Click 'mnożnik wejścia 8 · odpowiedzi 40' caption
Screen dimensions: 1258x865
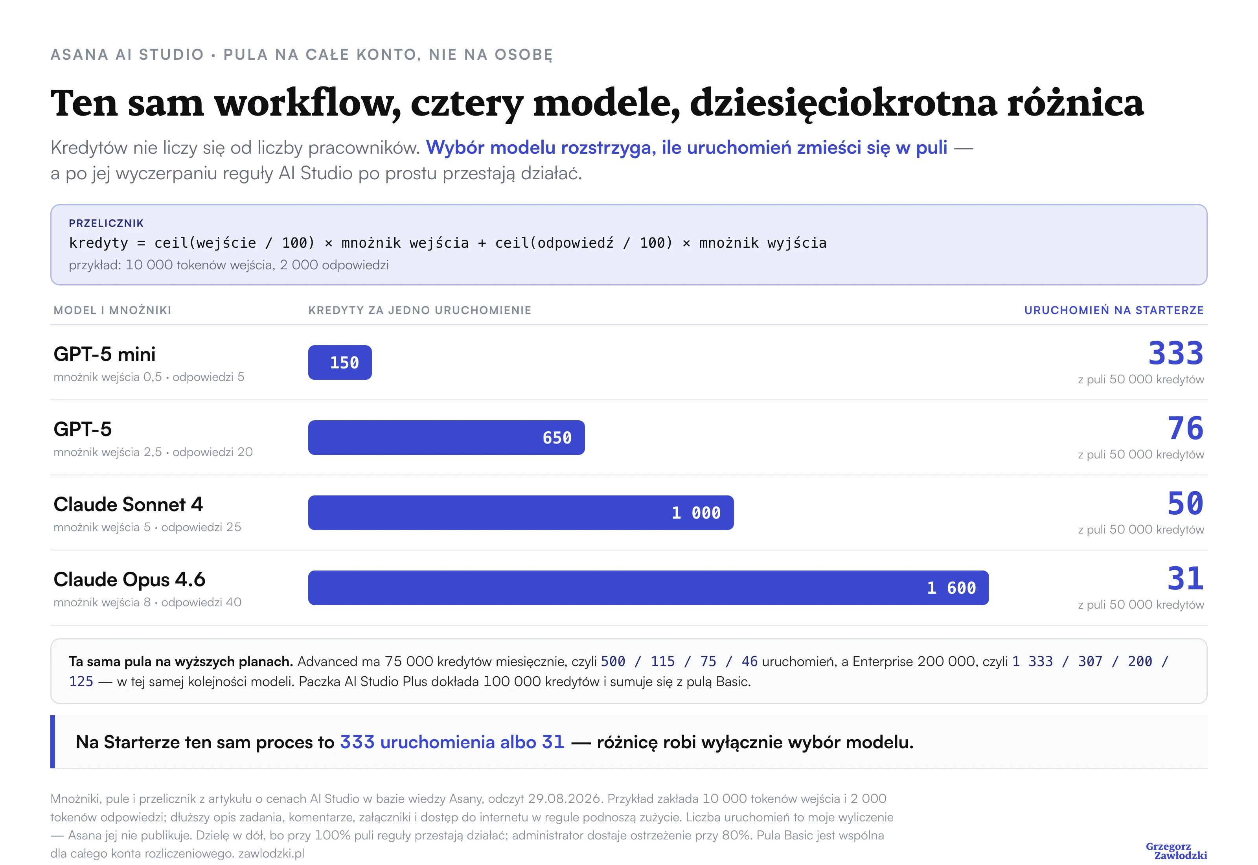pos(147,603)
